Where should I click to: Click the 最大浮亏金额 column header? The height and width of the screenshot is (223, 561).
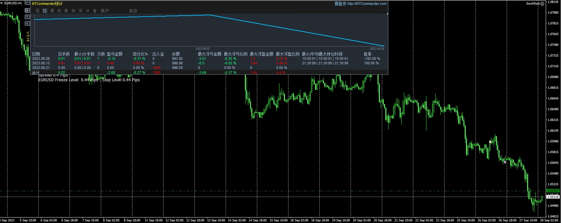[210, 54]
